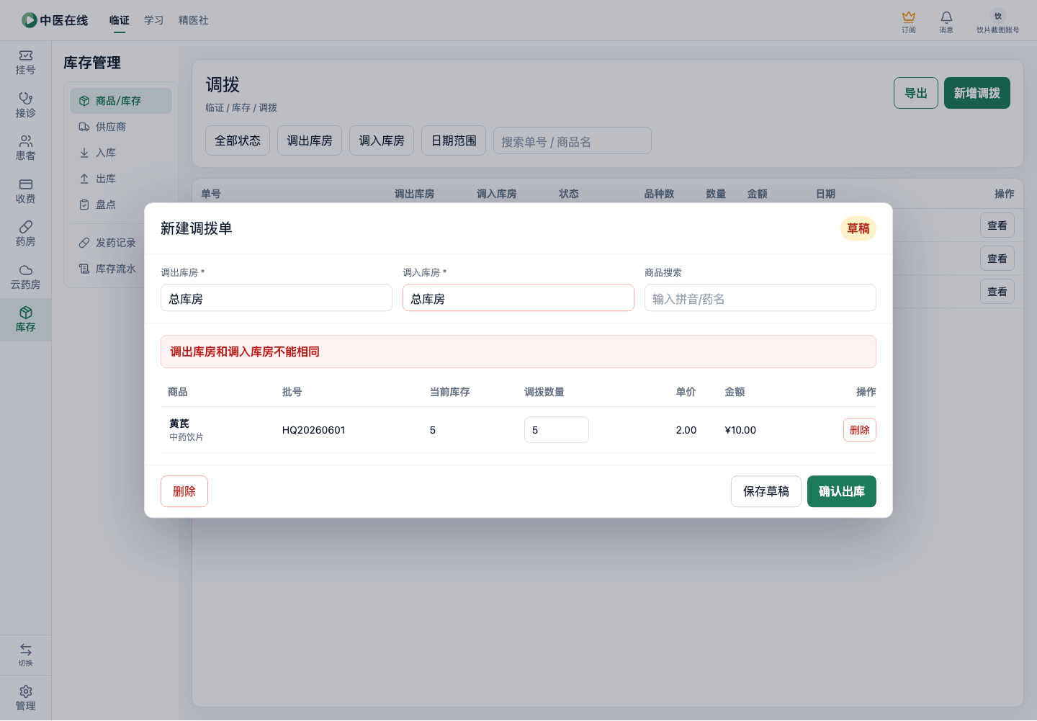This screenshot has width=1037, height=721.
Task: Open dialog's 调入库房 select with red border
Action: click(x=518, y=297)
